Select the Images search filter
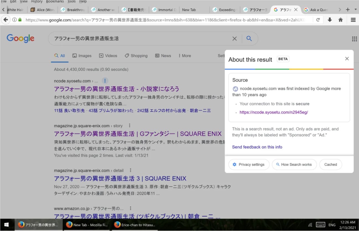 click(x=82, y=56)
